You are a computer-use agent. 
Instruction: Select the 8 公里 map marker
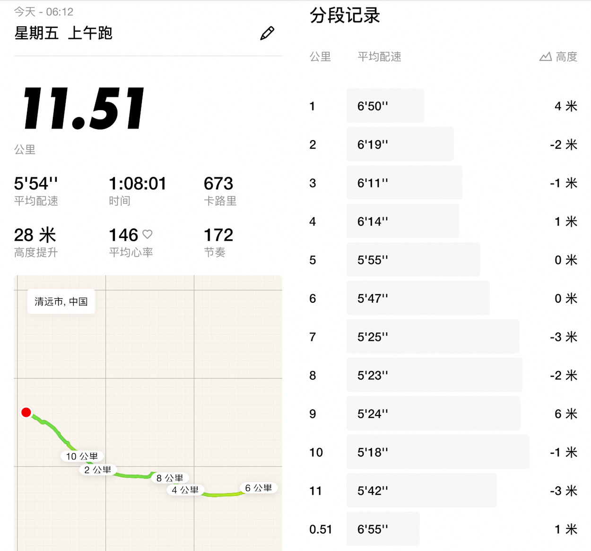coord(170,478)
